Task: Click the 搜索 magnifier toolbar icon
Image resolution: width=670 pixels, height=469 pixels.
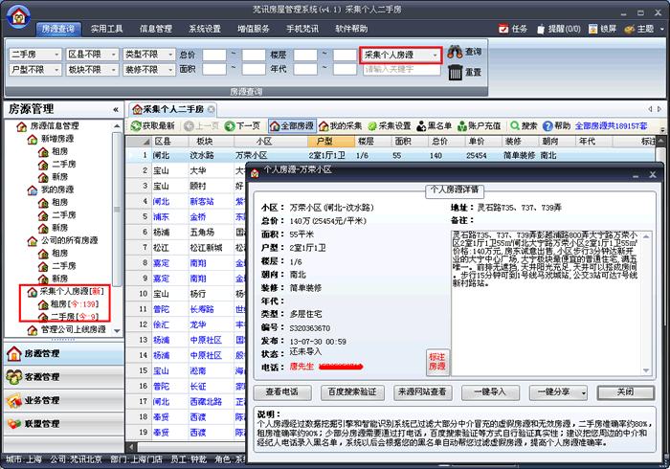Action: click(515, 125)
